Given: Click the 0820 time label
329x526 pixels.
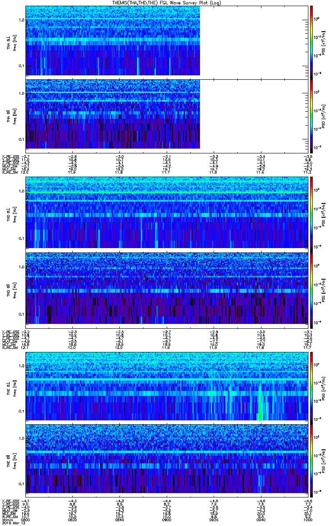Looking at the screenshot, I should pos(72,519).
